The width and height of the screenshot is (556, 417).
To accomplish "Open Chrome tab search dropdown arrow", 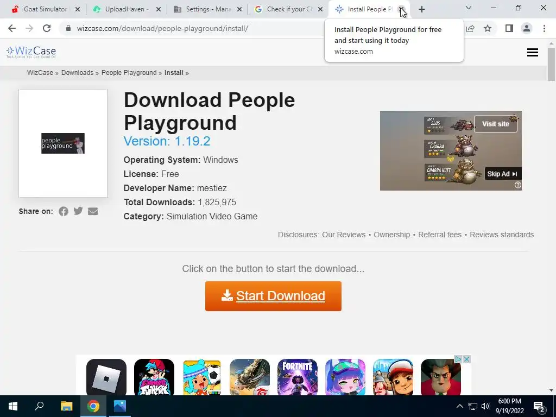I will point(469,8).
